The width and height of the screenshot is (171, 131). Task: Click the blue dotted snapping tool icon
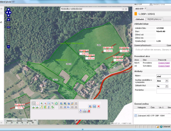tap(81, 111)
